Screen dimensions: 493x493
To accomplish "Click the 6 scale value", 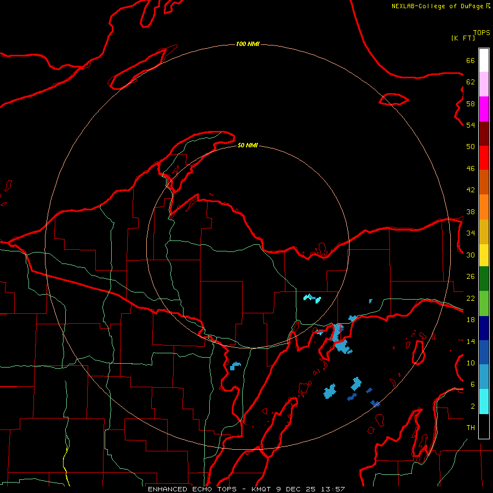I will click(x=472, y=385).
